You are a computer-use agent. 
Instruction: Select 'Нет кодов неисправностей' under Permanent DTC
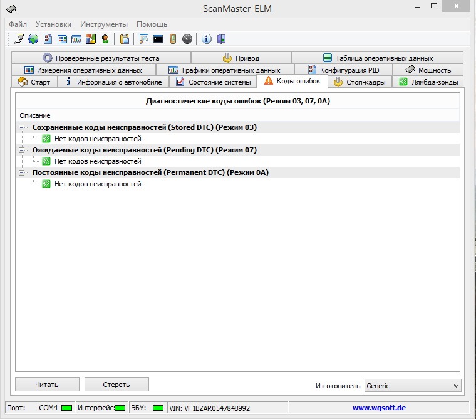pos(98,184)
